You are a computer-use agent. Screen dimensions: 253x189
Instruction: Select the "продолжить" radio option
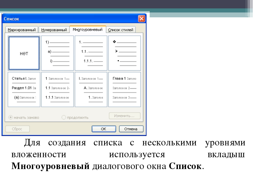64,117
